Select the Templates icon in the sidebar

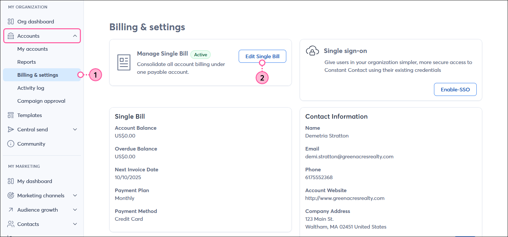coord(11,115)
